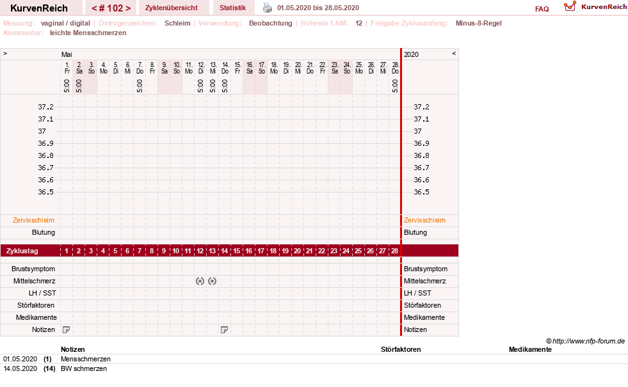Click the note date 14.05.2020
This screenshot has width=628, height=387.
point(20,368)
